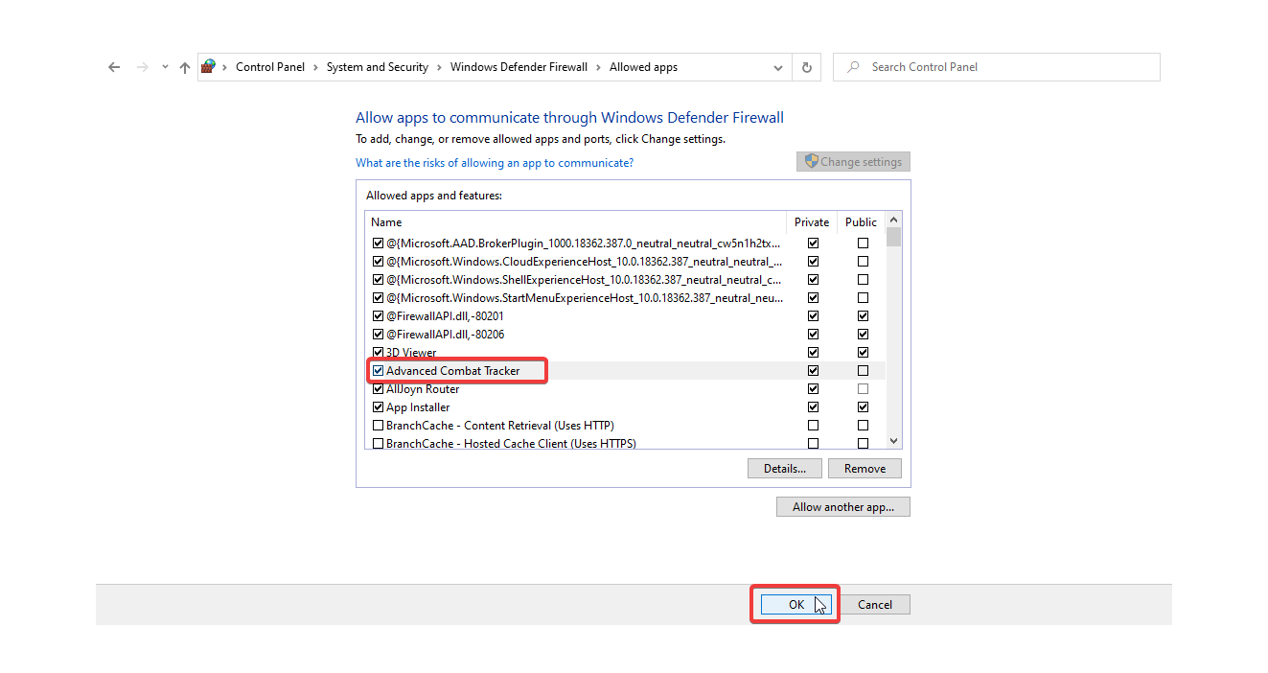Open address bar history dropdown
The width and height of the screenshot is (1268, 673).
coord(777,67)
